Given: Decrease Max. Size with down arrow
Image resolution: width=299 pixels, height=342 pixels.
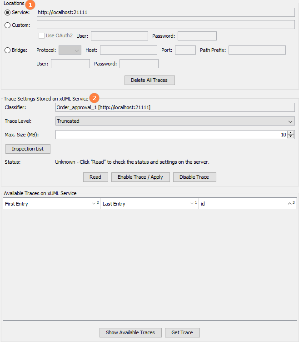Looking at the screenshot, I should point(291,136).
